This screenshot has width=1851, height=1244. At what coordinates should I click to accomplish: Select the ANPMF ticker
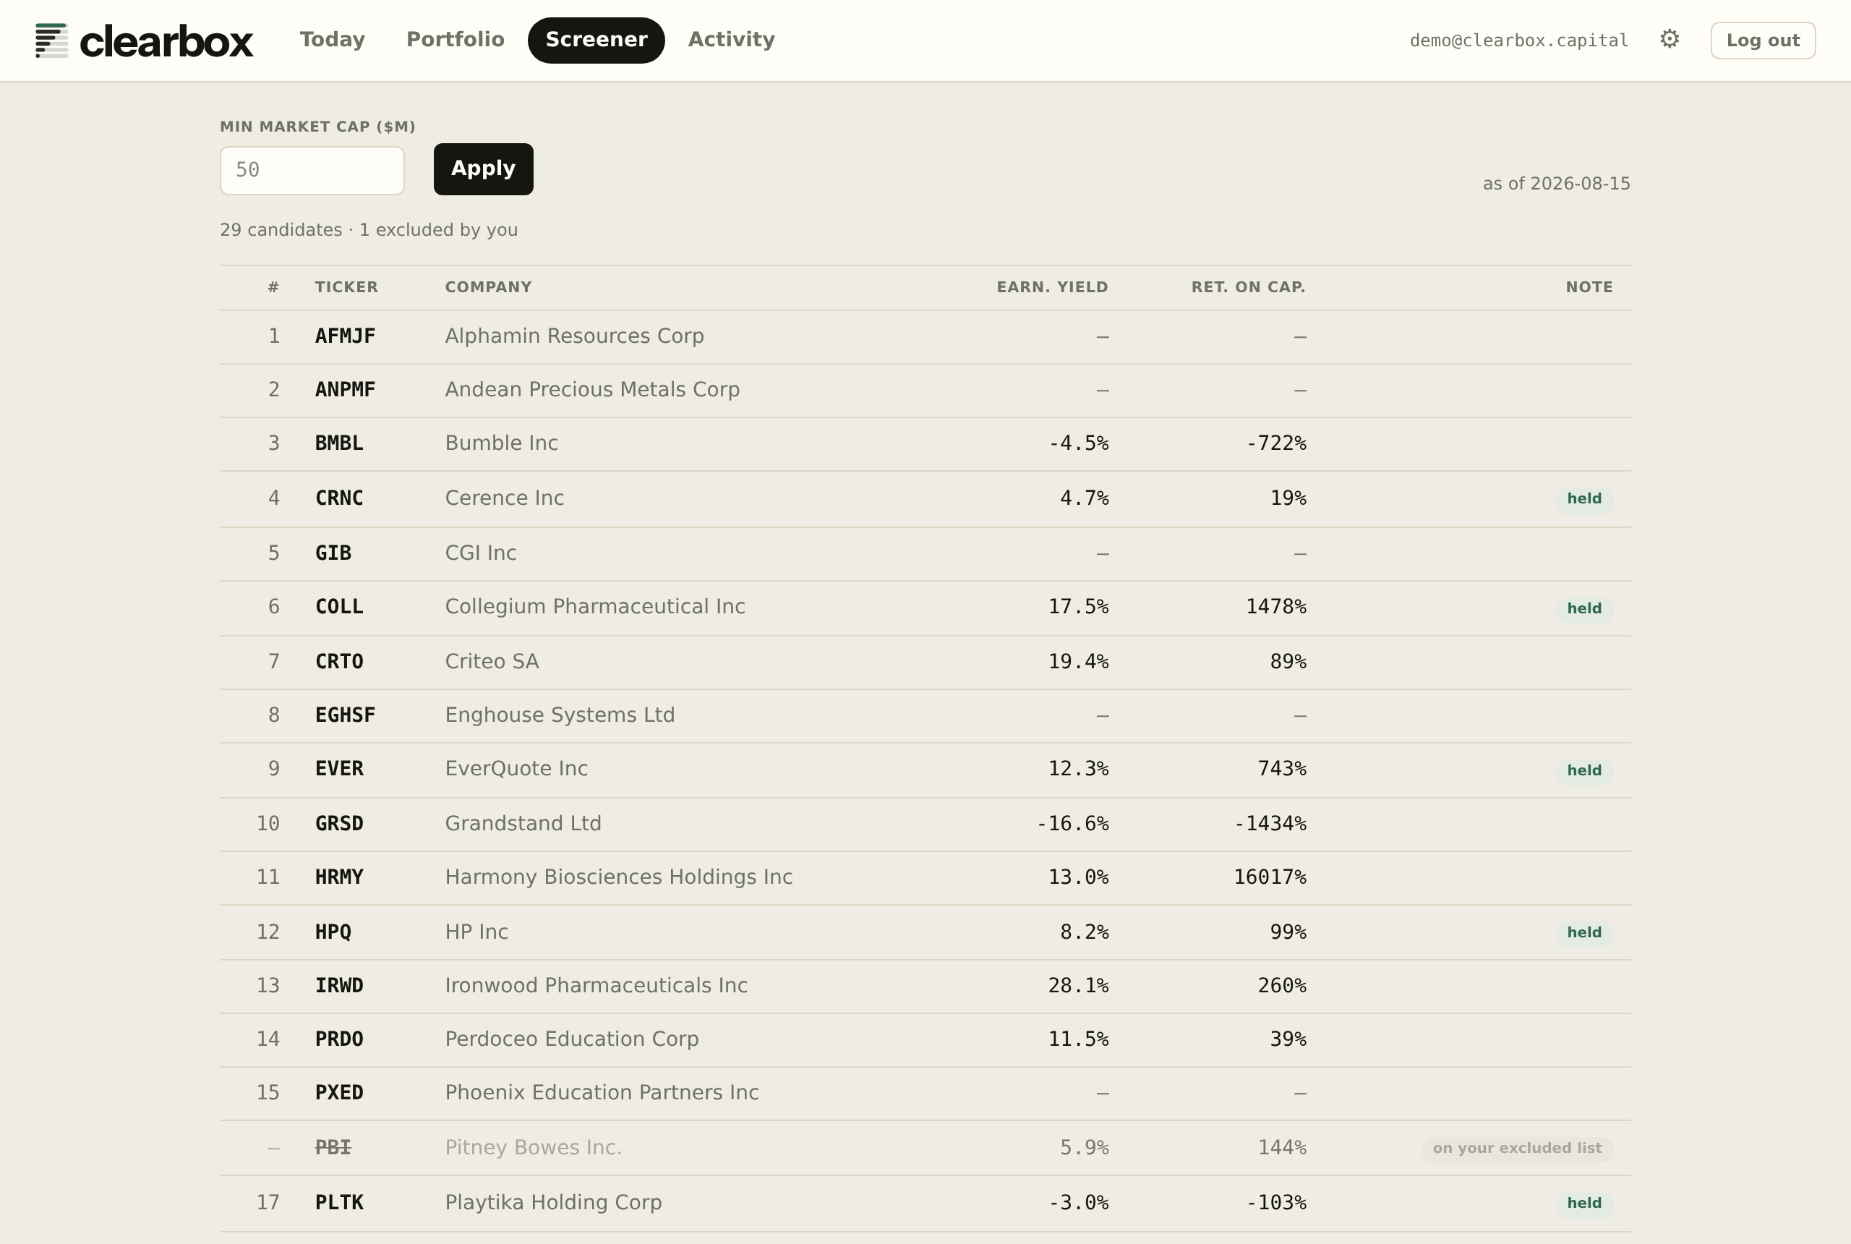pos(345,390)
